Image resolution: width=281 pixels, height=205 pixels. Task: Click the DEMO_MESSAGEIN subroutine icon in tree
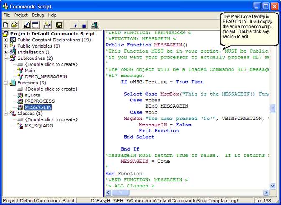20,76
